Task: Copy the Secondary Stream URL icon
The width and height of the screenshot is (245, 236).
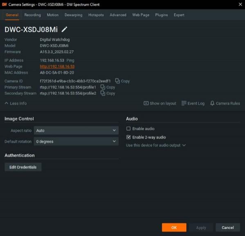Action: [103, 93]
